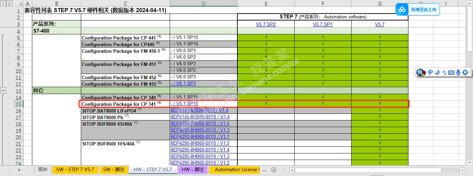
Task: Open link 6EP4295-8HB00-0XY0 / V1.5
Action: pos(200,143)
